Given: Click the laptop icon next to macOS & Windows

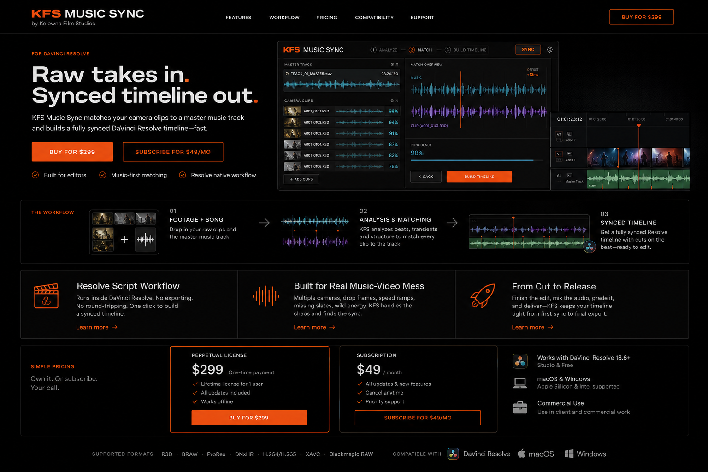Looking at the screenshot, I should click(520, 383).
